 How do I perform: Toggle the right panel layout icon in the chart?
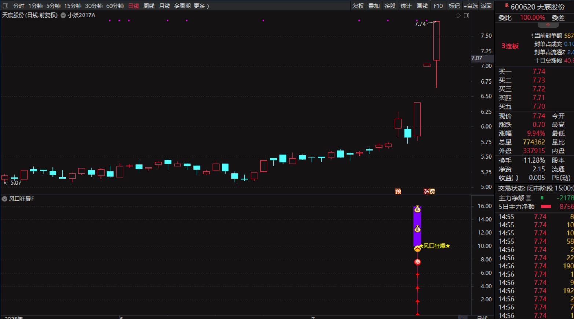pos(467,15)
